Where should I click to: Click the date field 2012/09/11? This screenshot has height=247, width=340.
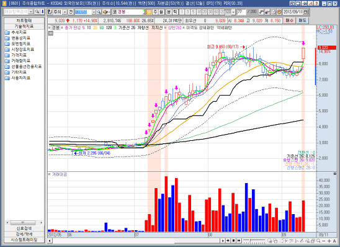[292, 12]
